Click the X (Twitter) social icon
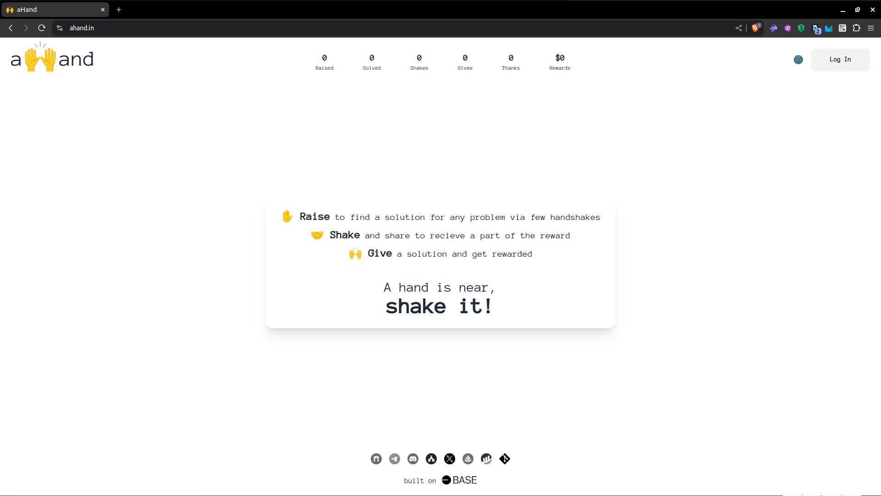The width and height of the screenshot is (881, 496). 450,458
